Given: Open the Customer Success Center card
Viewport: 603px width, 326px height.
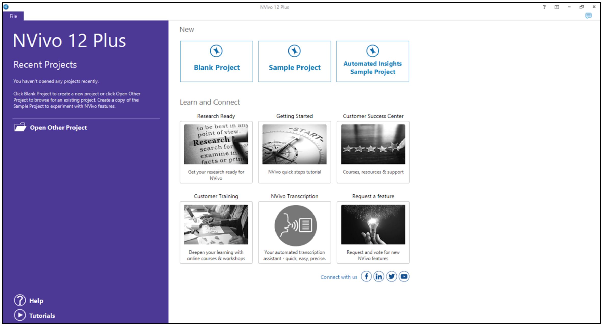Looking at the screenshot, I should coord(373,152).
